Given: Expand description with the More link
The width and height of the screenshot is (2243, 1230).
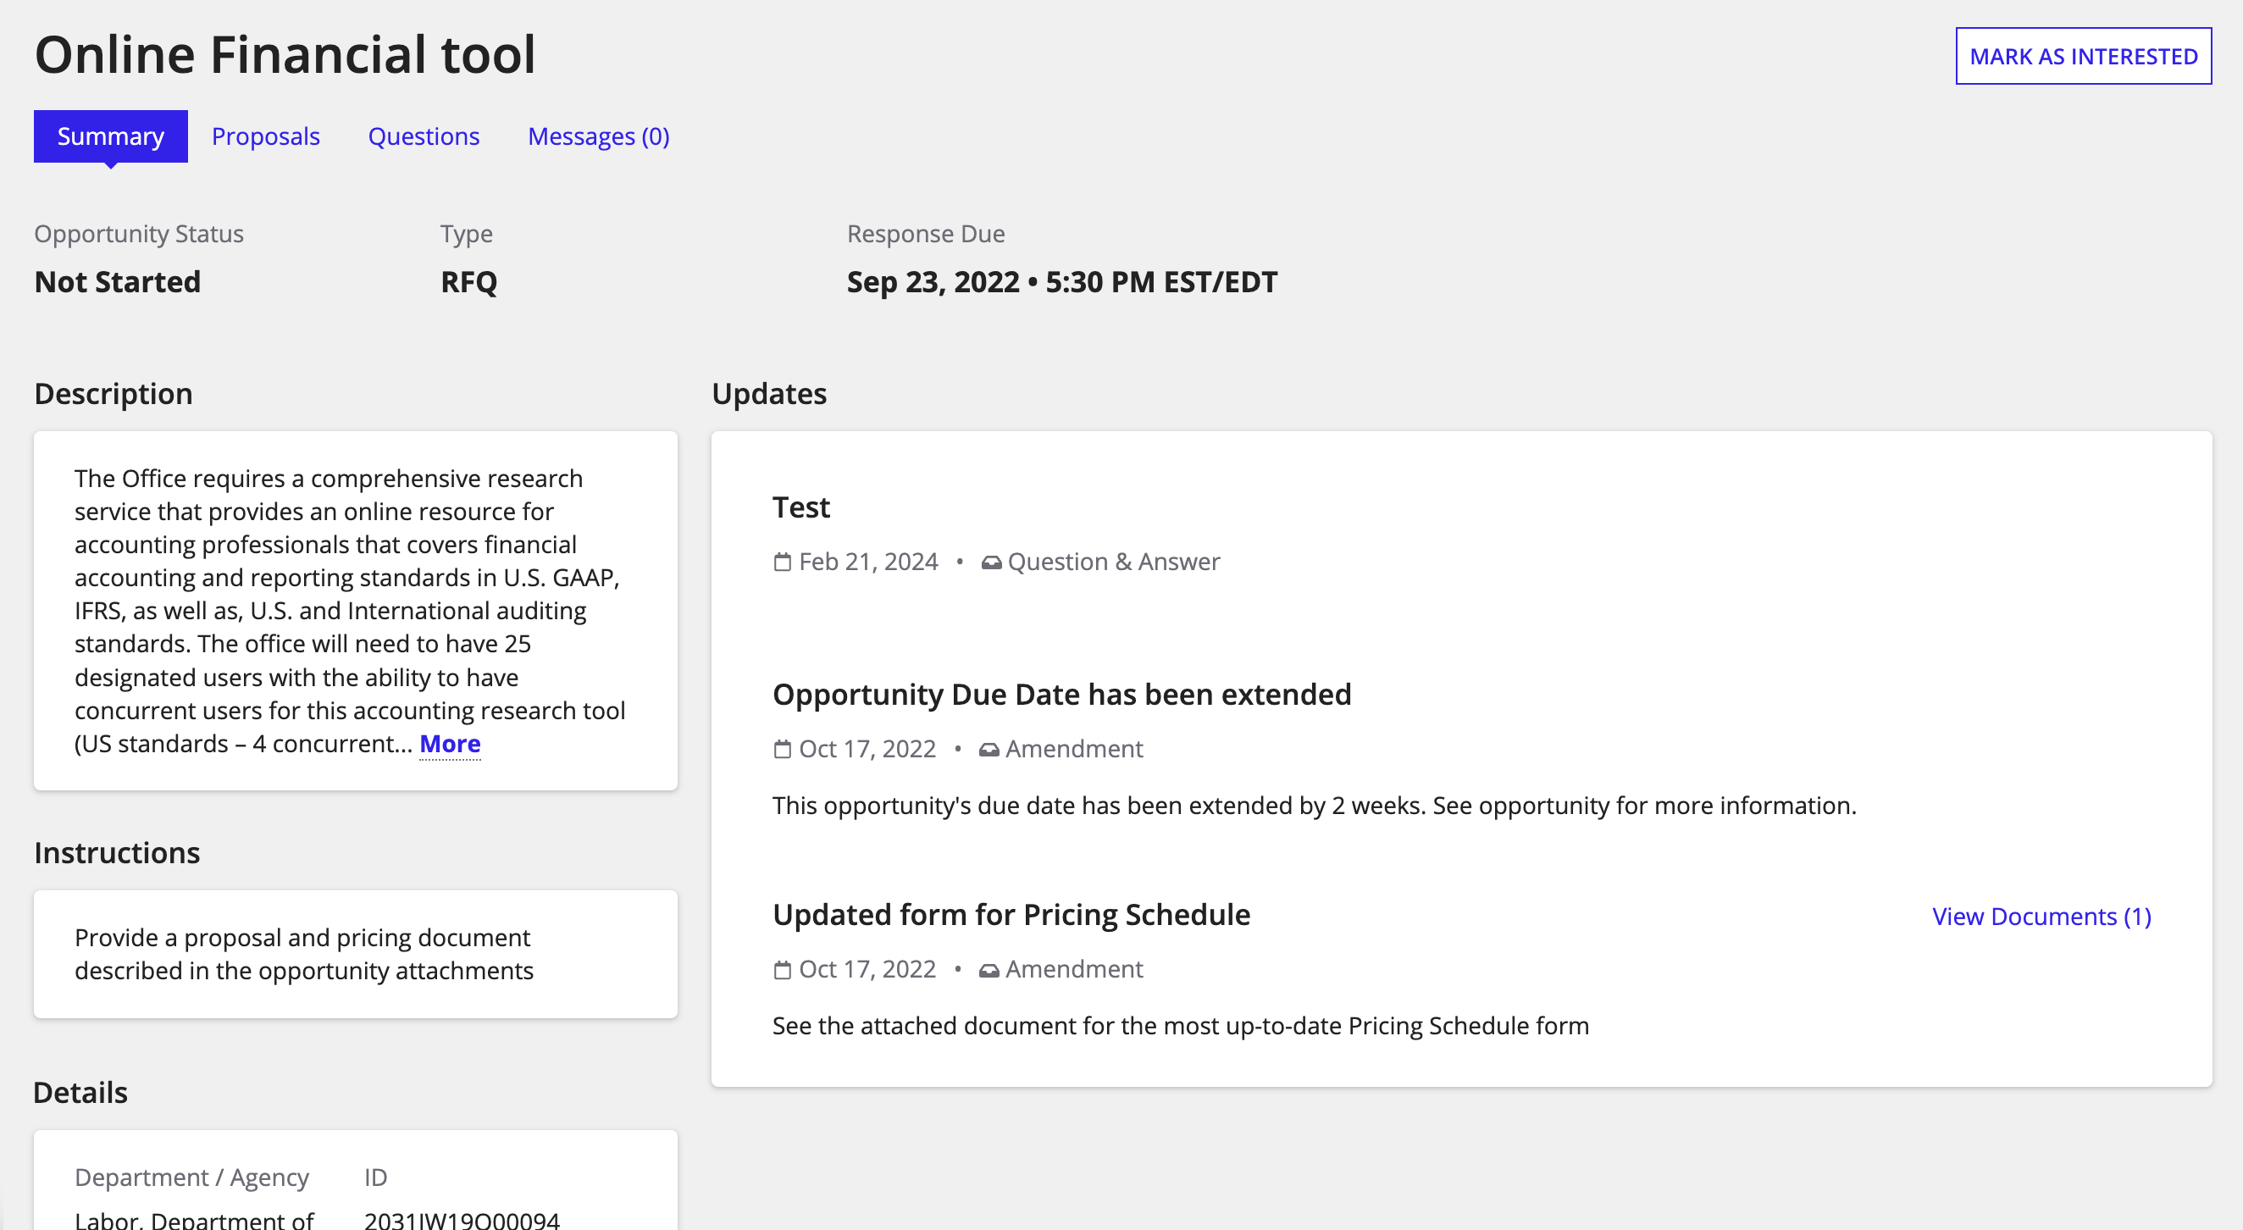Looking at the screenshot, I should (x=449, y=745).
